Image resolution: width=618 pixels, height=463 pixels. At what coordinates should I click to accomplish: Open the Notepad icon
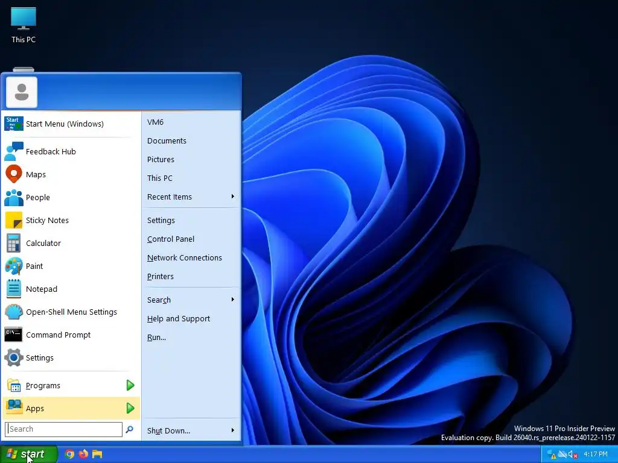tap(14, 289)
